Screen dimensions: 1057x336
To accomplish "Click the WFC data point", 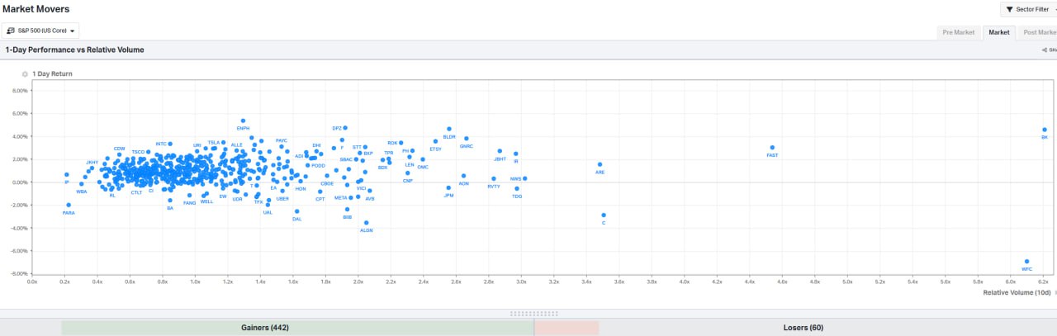I will click(x=1026, y=261).
